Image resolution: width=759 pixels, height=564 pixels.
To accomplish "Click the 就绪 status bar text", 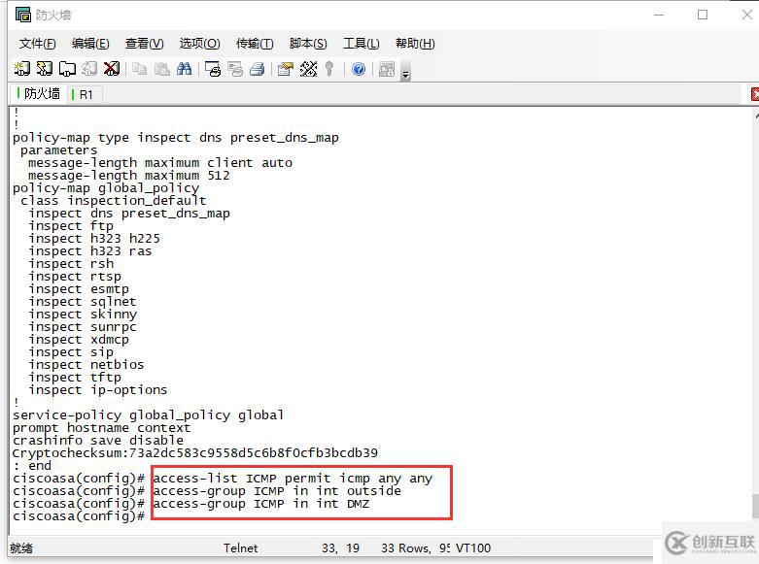I will pos(21,548).
